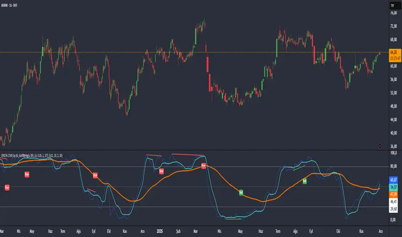The image size is (402, 237).
Task: Click the 100,0 level on indicator scale
Action: pos(393,153)
